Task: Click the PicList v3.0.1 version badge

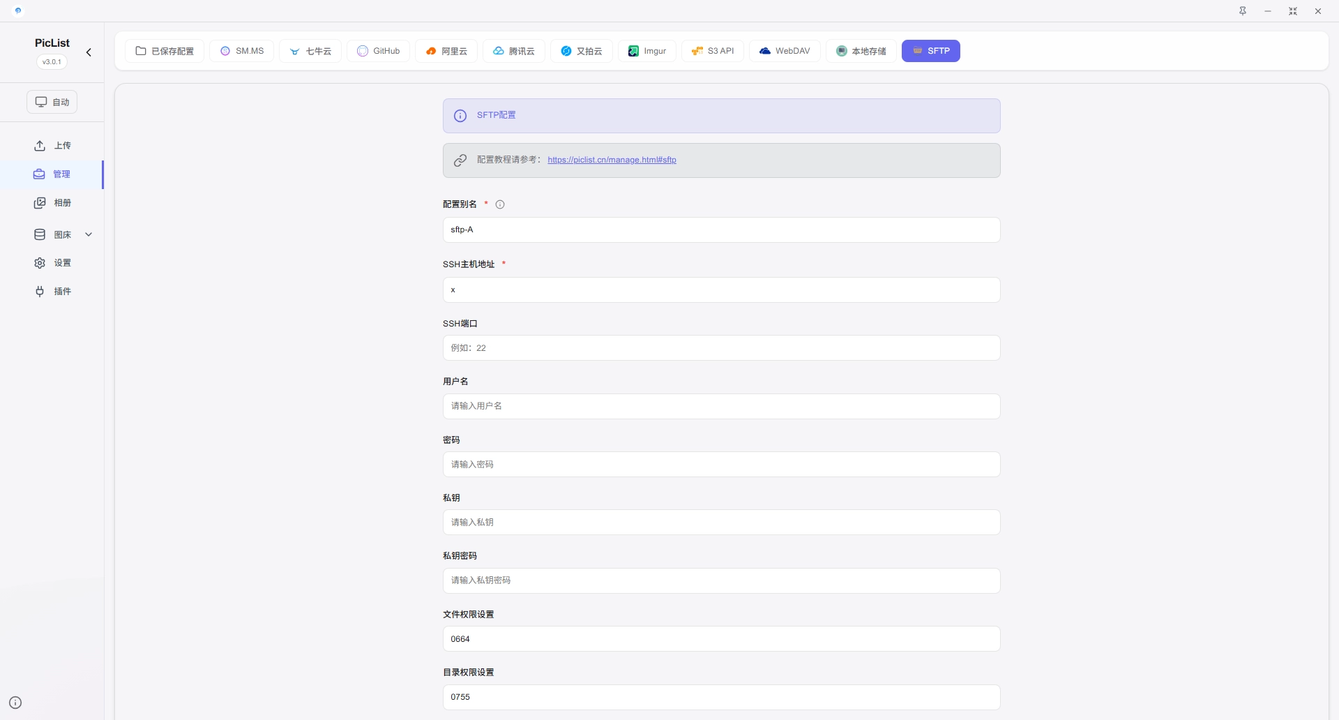Action: (52, 61)
